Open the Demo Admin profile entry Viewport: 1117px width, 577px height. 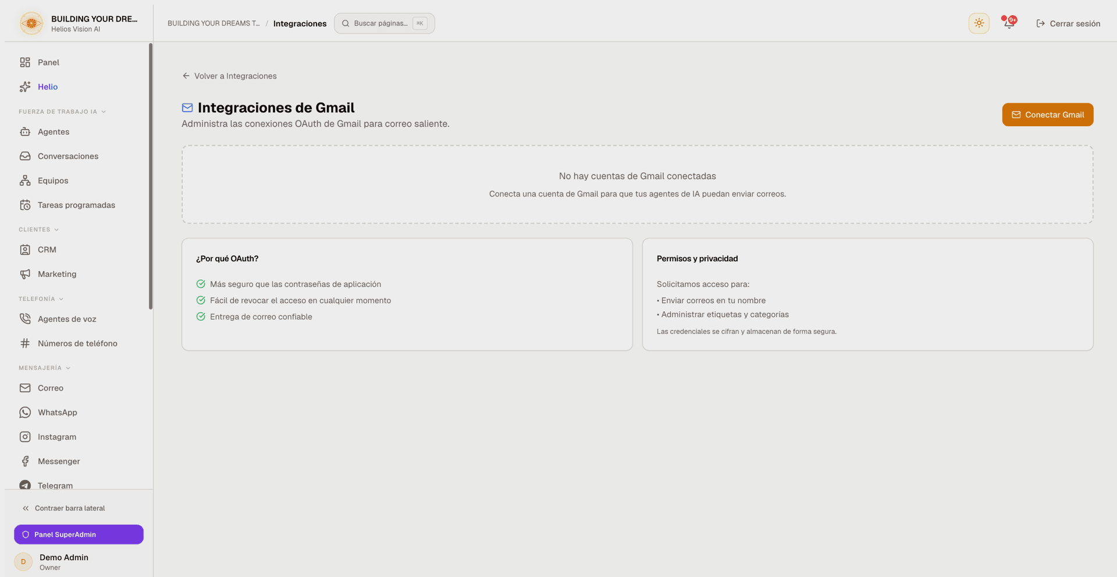[x=79, y=562]
